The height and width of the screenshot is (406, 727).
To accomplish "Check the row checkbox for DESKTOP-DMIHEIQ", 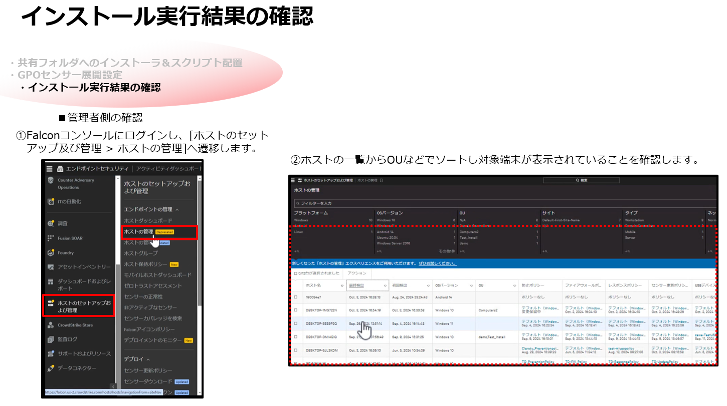I will (295, 337).
